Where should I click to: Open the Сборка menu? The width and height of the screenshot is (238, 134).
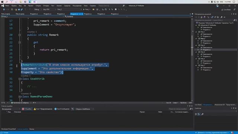pos(38,6)
